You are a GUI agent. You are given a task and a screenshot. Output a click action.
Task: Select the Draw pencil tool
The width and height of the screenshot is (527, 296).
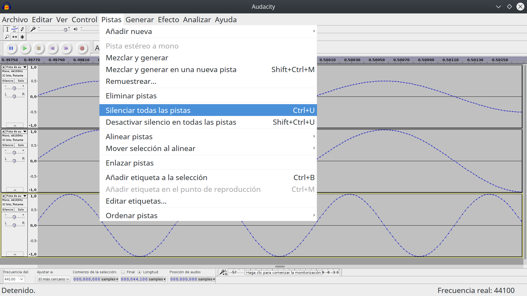(x=22, y=29)
